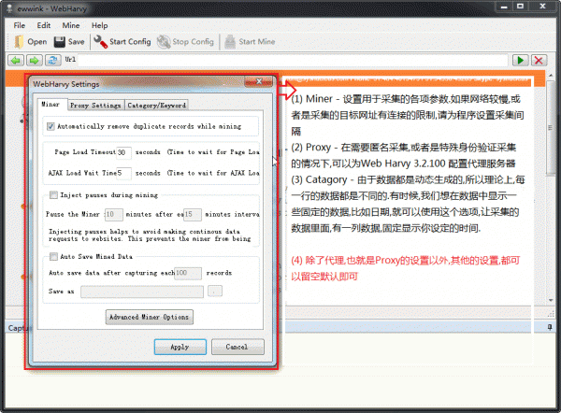Viewport: 561px width, 413px height.
Task: Click the minutes interval field showing 15
Action: [x=193, y=214]
